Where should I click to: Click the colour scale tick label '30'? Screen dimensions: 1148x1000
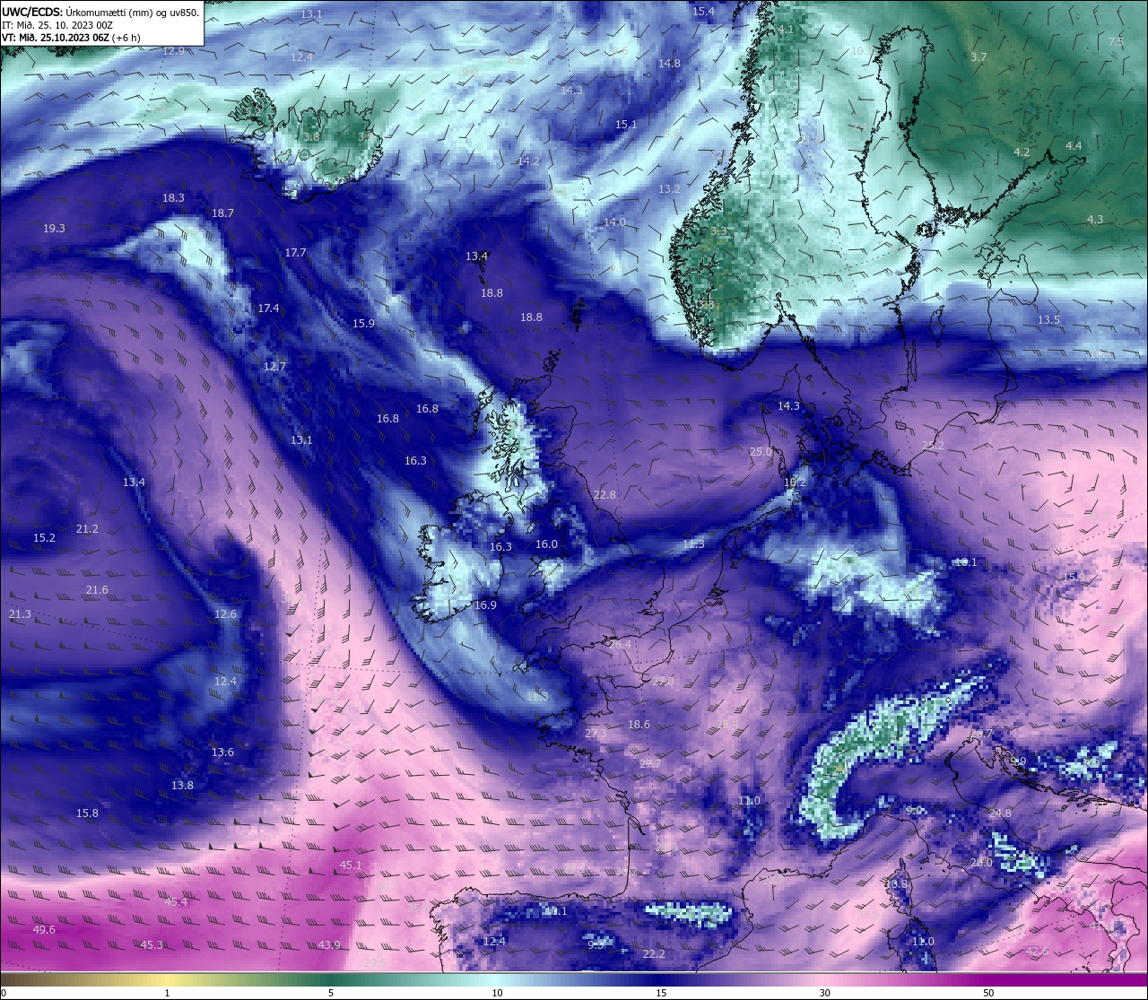824,993
